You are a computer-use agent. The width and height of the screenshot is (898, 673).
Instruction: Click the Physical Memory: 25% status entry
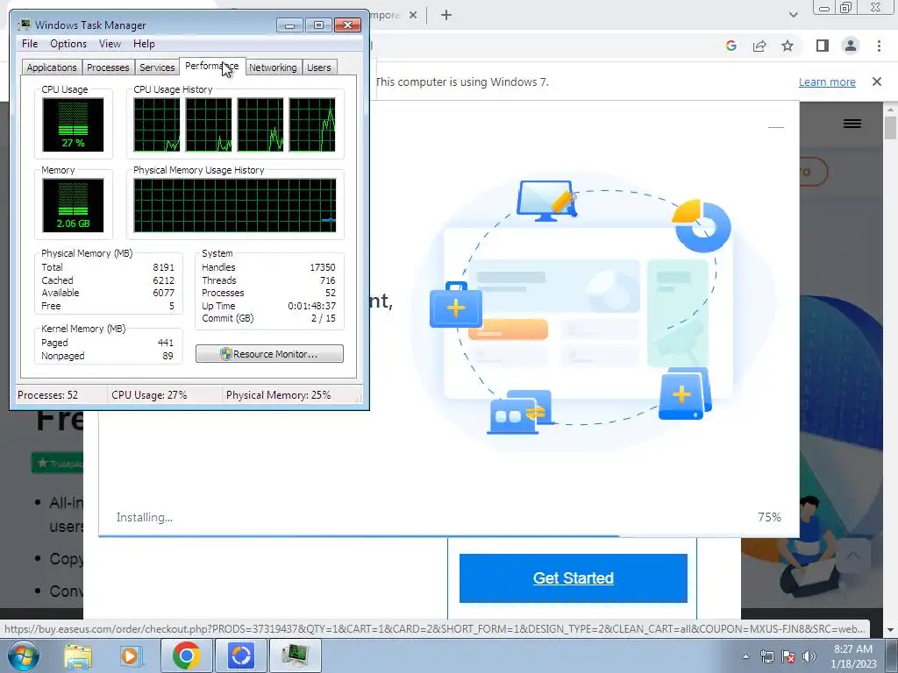(x=278, y=395)
